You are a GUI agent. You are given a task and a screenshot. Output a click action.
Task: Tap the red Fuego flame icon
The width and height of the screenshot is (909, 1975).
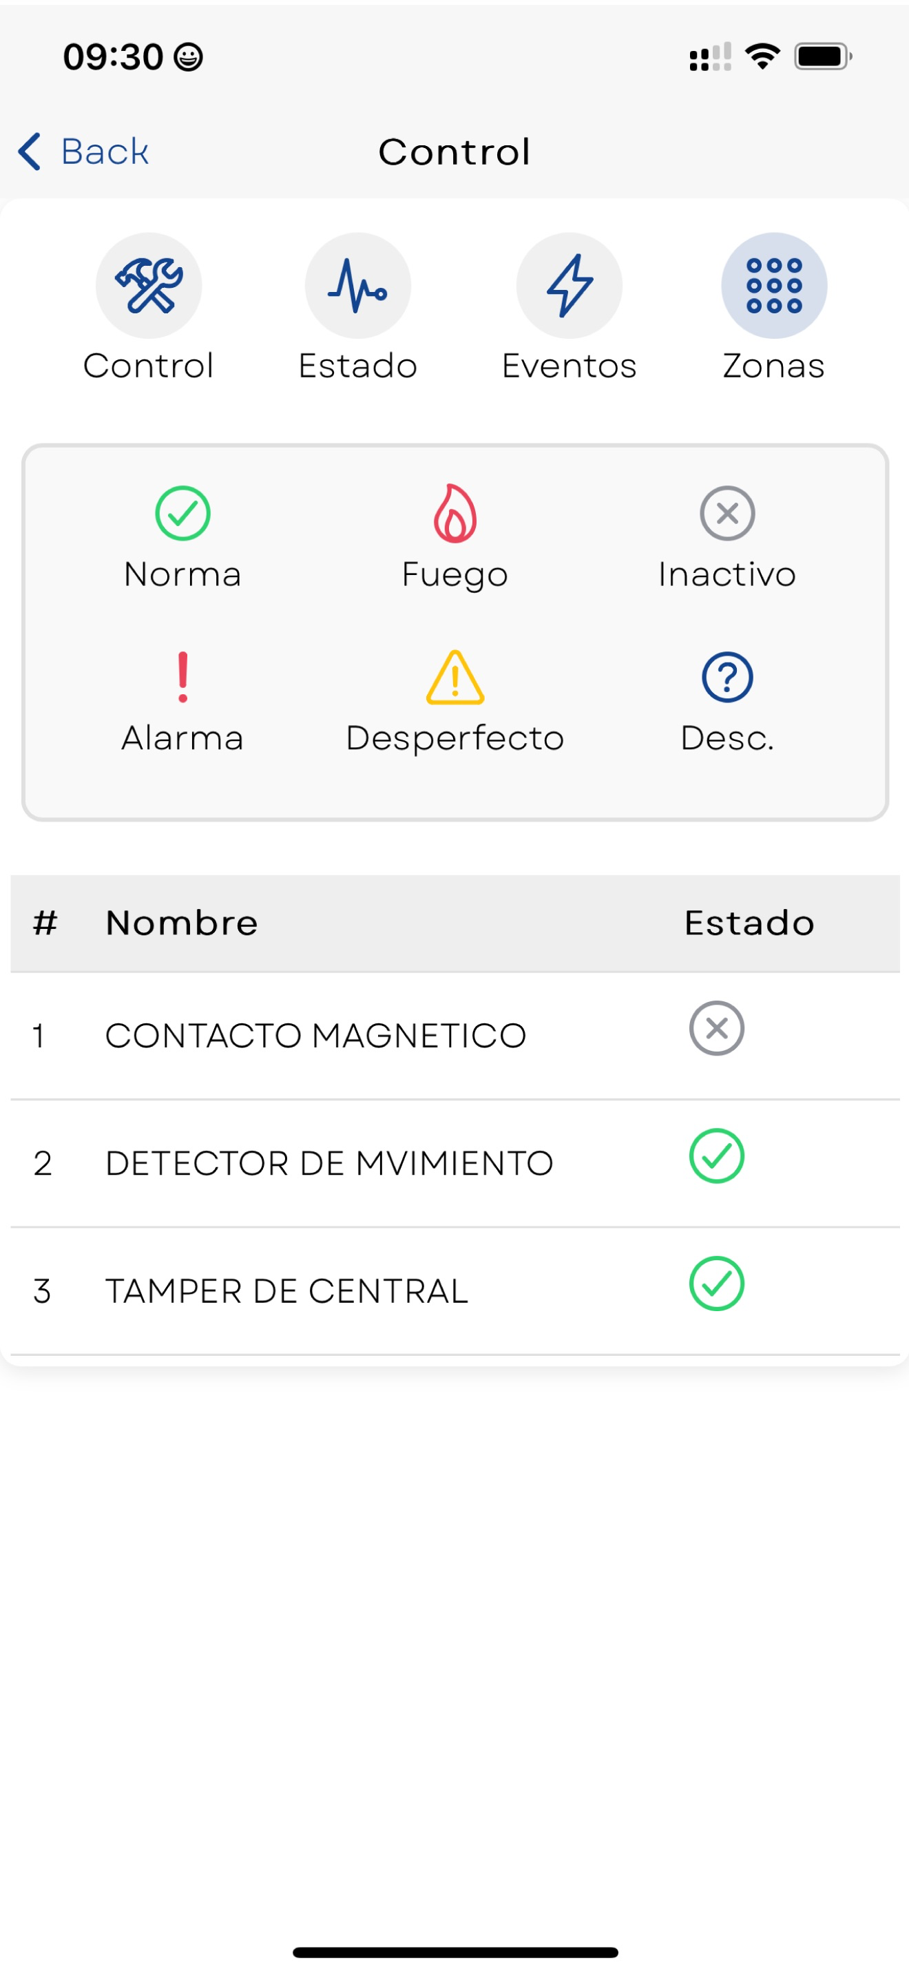454,513
